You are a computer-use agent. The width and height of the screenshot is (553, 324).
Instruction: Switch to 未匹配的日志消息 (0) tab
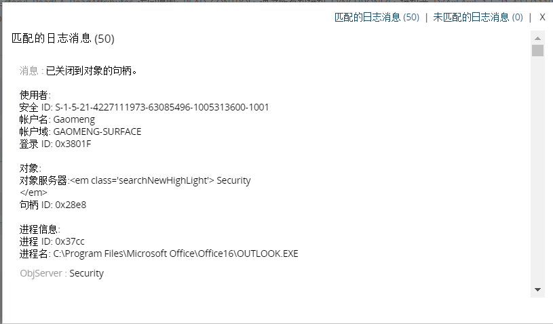(x=478, y=17)
